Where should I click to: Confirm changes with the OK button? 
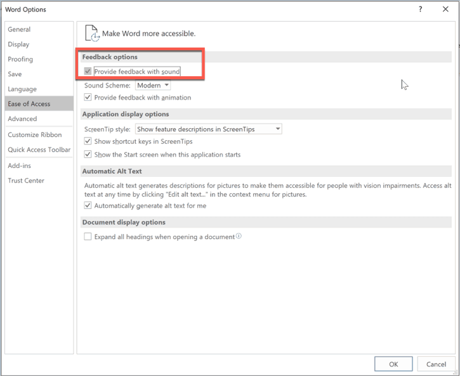(393, 364)
